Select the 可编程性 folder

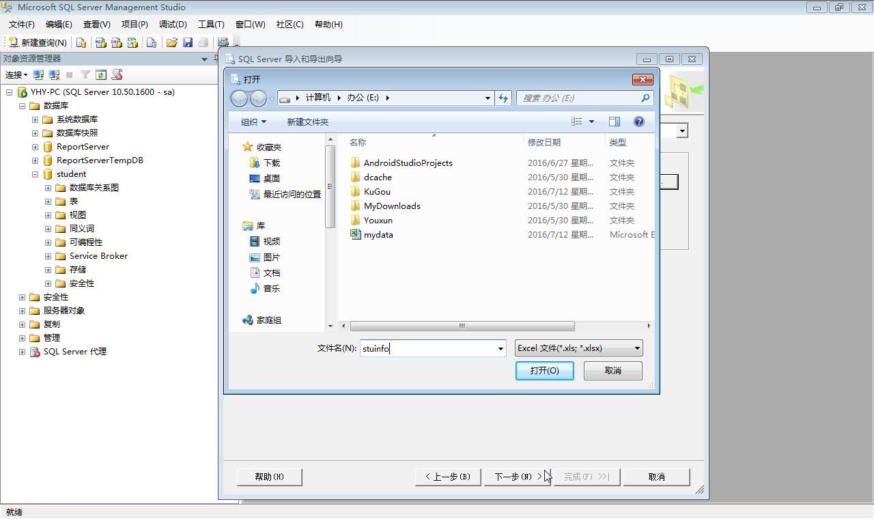[86, 242]
